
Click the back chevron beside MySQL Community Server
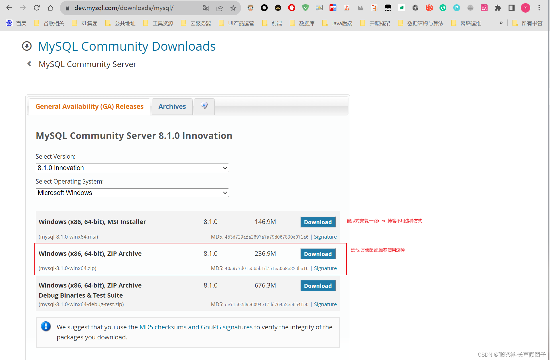[x=29, y=64]
